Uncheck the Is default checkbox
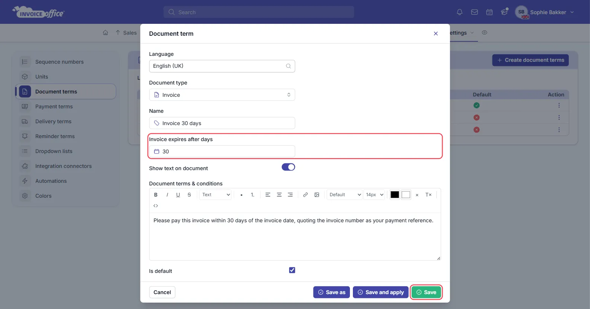The image size is (590, 309). coord(292,270)
